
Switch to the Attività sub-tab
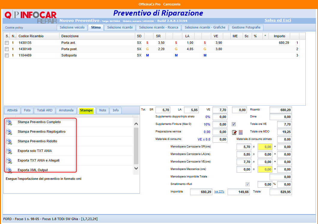(x=12, y=110)
